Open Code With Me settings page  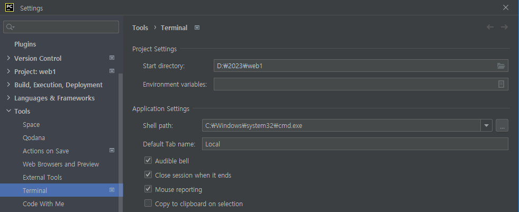tap(43, 204)
